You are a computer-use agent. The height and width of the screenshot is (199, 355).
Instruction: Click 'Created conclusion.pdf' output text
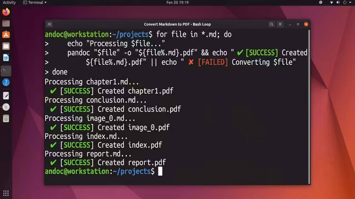coord(139,109)
